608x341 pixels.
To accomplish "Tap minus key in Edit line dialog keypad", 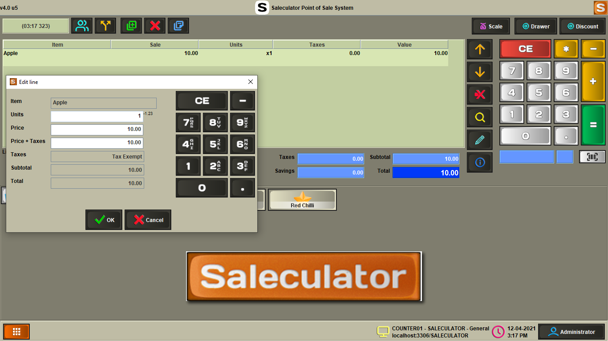I will [x=243, y=101].
